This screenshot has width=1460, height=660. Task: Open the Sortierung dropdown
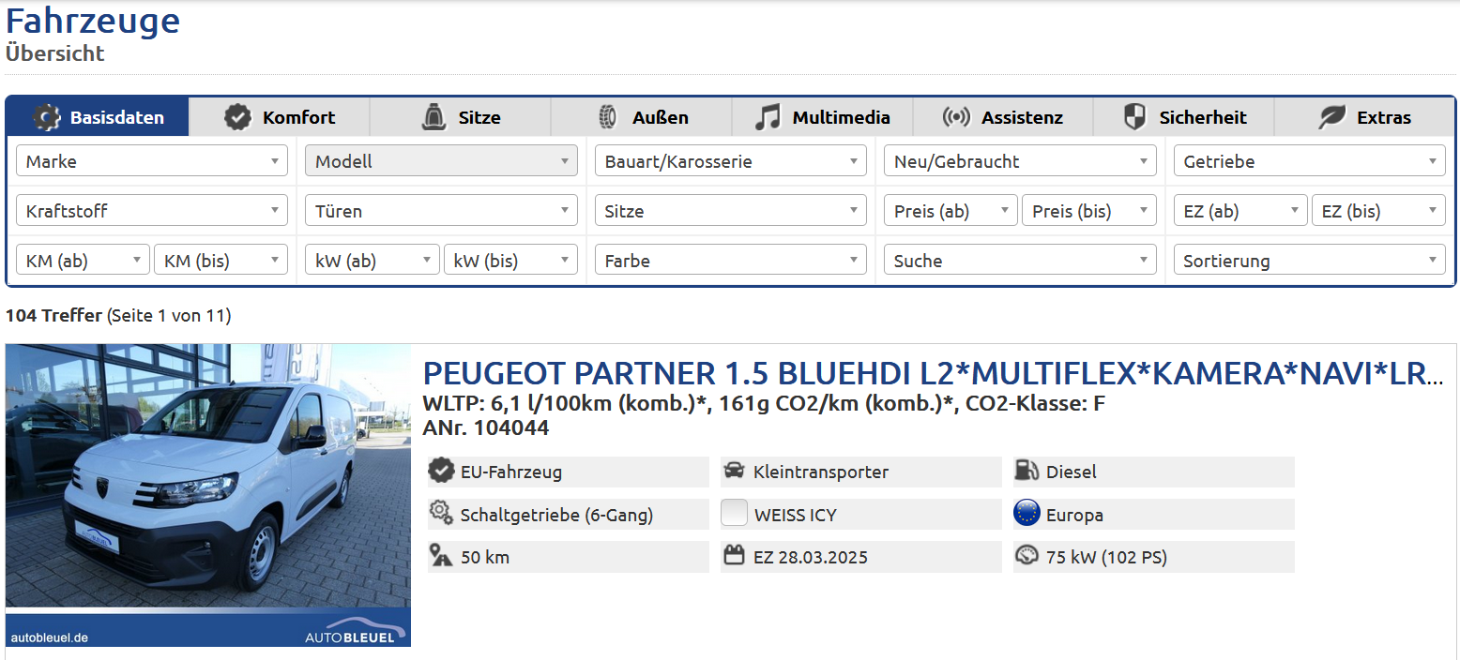coord(1309,261)
